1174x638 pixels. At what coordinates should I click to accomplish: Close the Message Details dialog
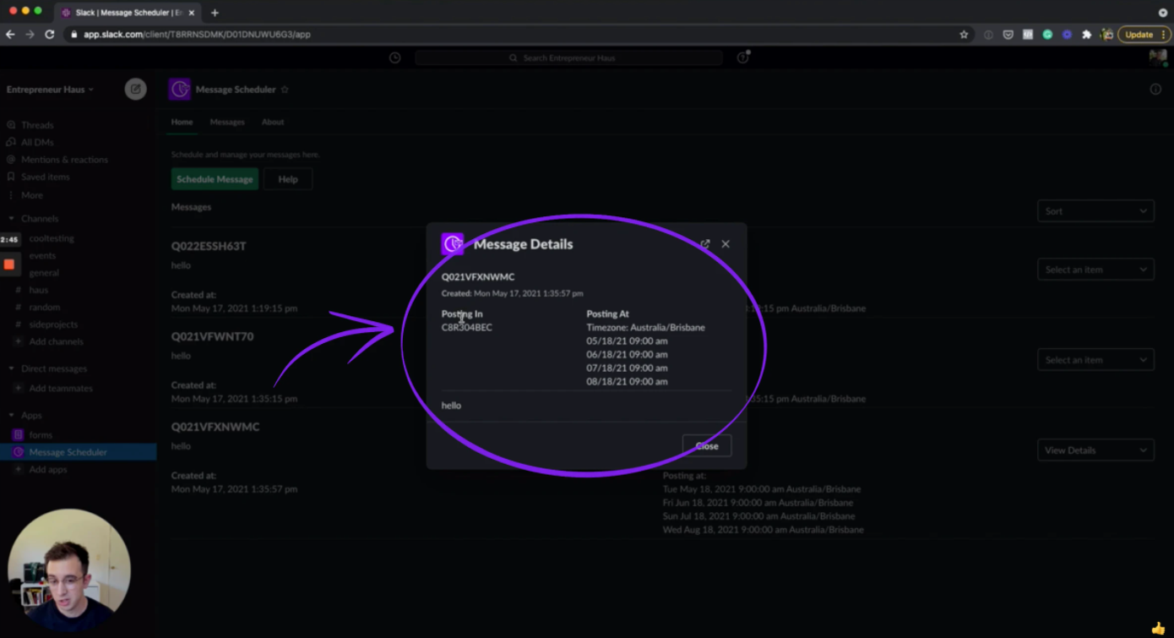click(x=725, y=243)
